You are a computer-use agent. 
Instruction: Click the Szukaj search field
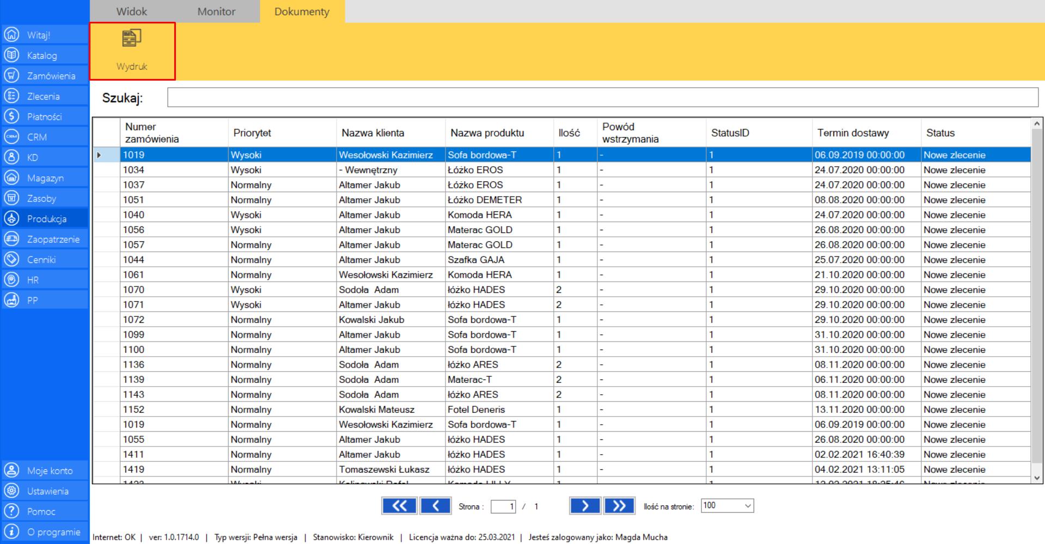(x=603, y=97)
